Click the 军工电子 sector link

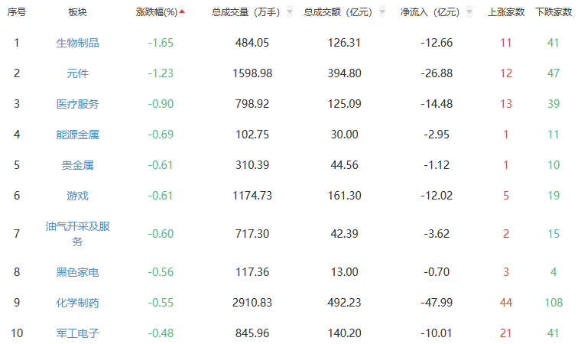coord(77,333)
